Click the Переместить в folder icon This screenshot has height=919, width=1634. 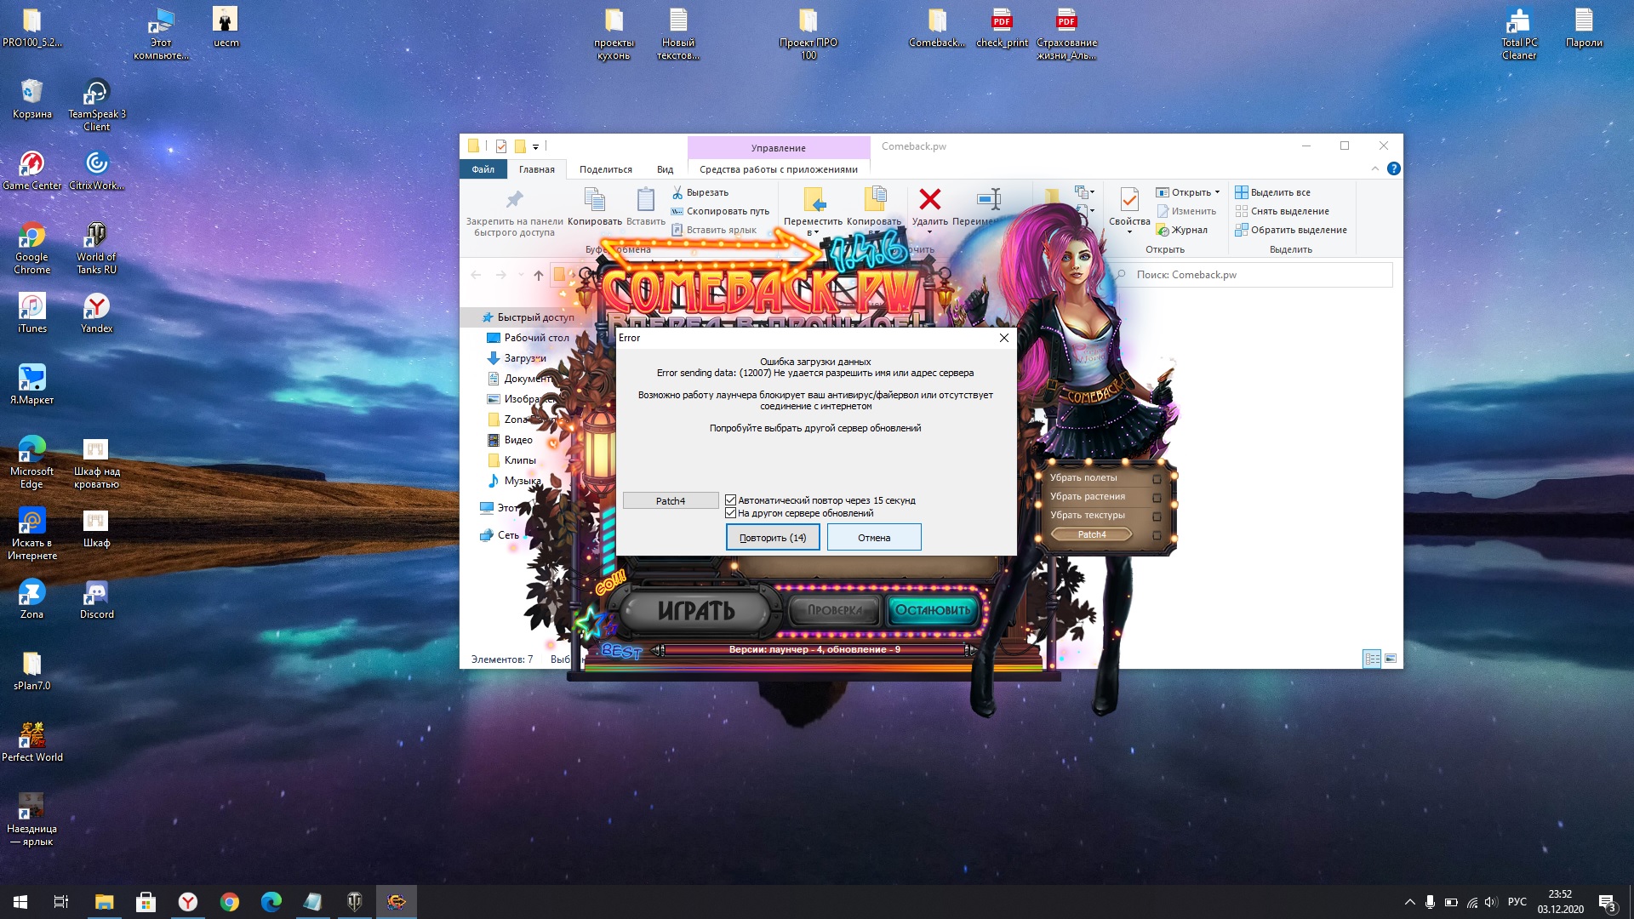[x=813, y=201]
